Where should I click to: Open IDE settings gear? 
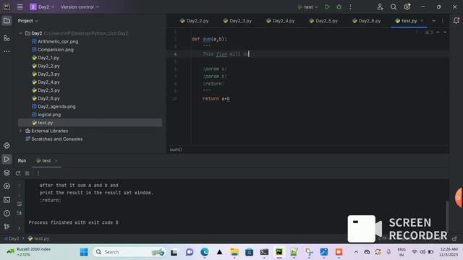[407, 6]
